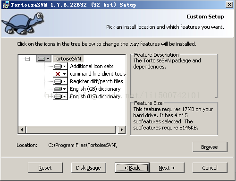
Task: Proceed with the Next > button
Action: click(x=167, y=168)
